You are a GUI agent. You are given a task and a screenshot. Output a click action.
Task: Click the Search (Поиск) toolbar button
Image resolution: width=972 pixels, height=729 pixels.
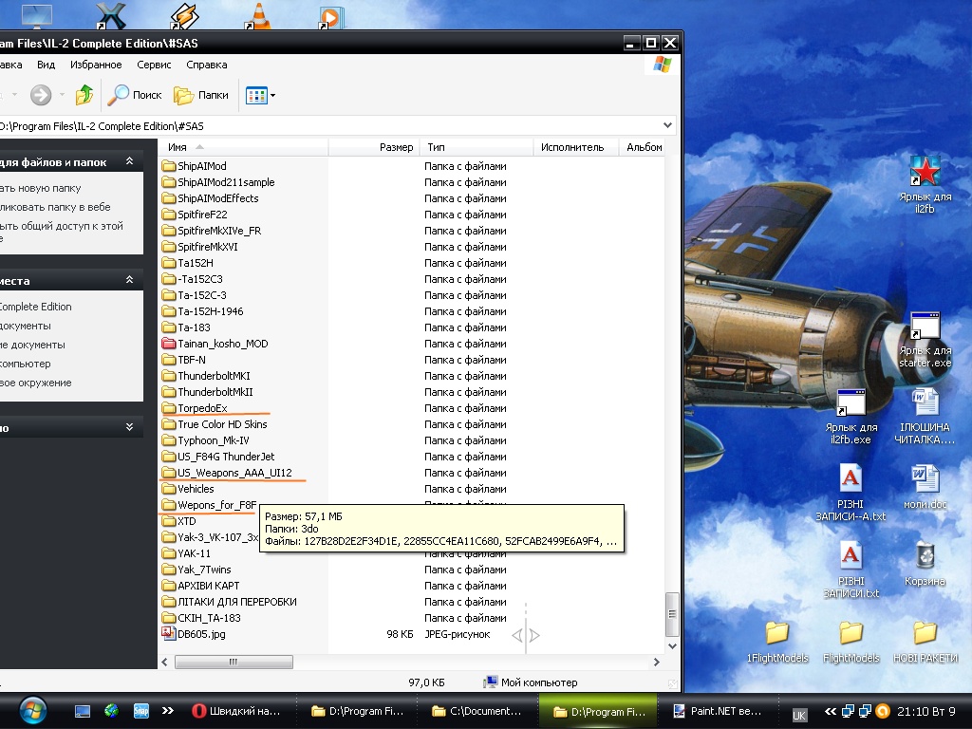coord(135,95)
